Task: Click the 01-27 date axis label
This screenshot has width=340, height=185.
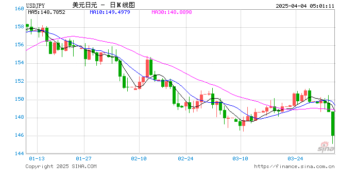Action: tap(83, 159)
